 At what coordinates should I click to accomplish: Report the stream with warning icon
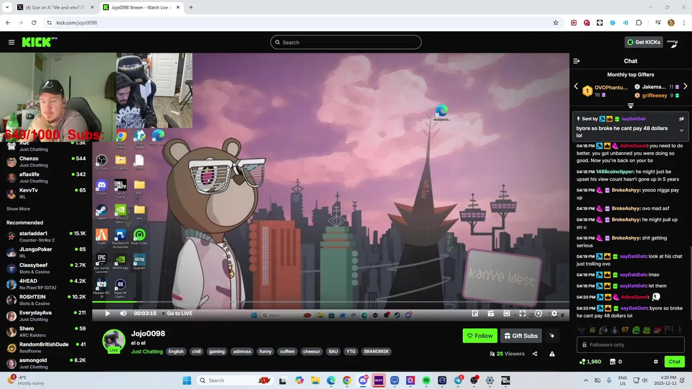tap(552, 354)
